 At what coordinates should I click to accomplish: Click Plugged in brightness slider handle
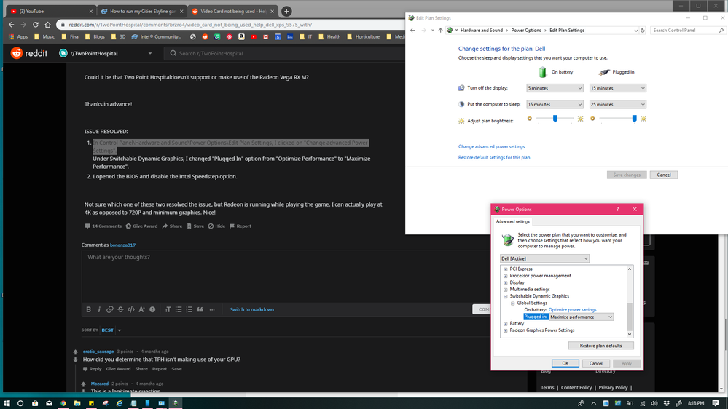tap(634, 119)
